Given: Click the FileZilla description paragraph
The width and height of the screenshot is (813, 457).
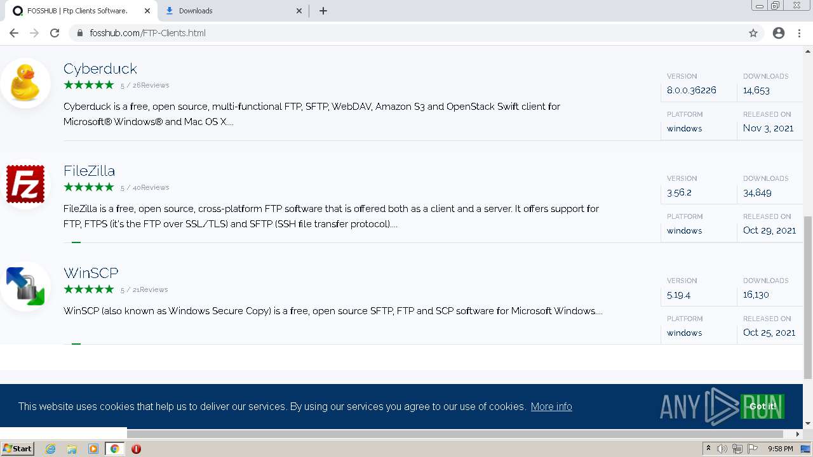Looking at the screenshot, I should [x=331, y=216].
